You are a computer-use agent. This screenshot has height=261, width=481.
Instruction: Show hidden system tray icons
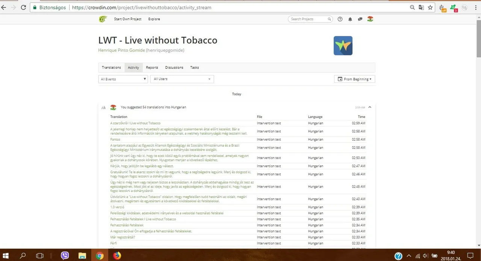tap(410, 256)
